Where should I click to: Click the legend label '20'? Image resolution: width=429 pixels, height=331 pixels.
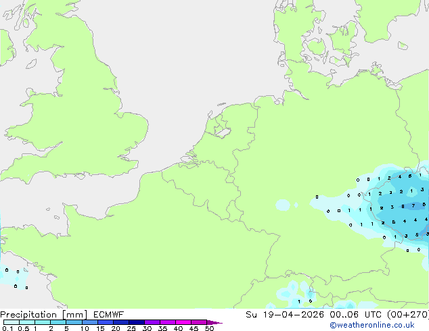[x=116, y=328]
